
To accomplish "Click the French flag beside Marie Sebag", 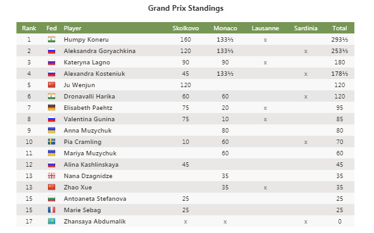I will 51,210.
